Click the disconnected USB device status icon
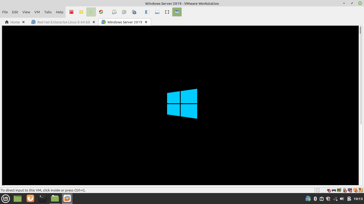 click(x=345, y=190)
